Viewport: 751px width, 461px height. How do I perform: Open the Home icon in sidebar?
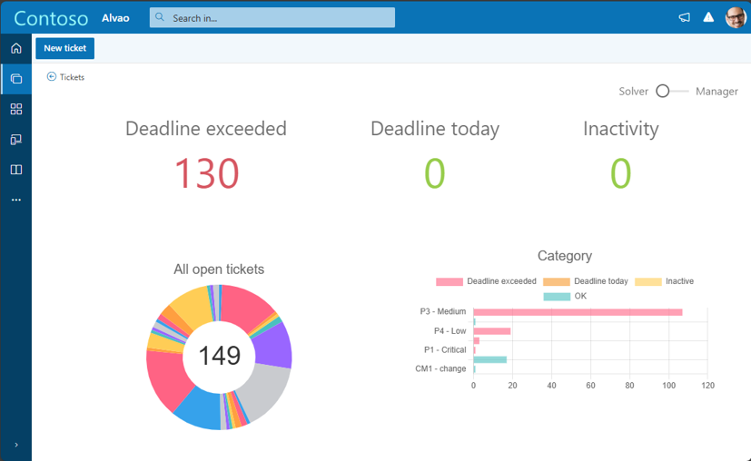point(15,48)
